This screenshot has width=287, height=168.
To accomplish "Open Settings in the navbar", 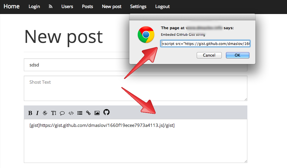I will click(x=138, y=7).
